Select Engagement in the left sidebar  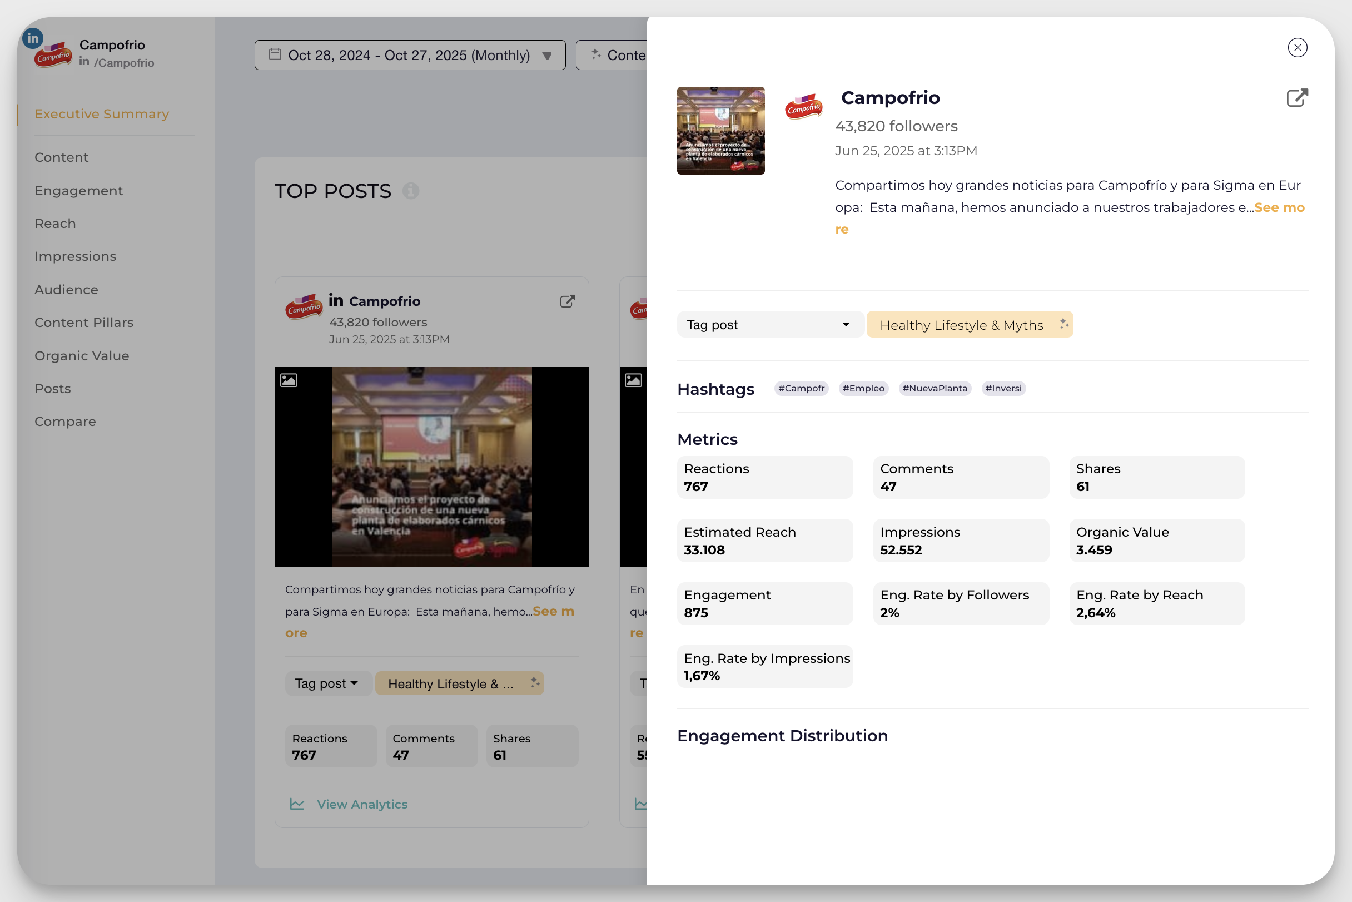pyautogui.click(x=79, y=190)
